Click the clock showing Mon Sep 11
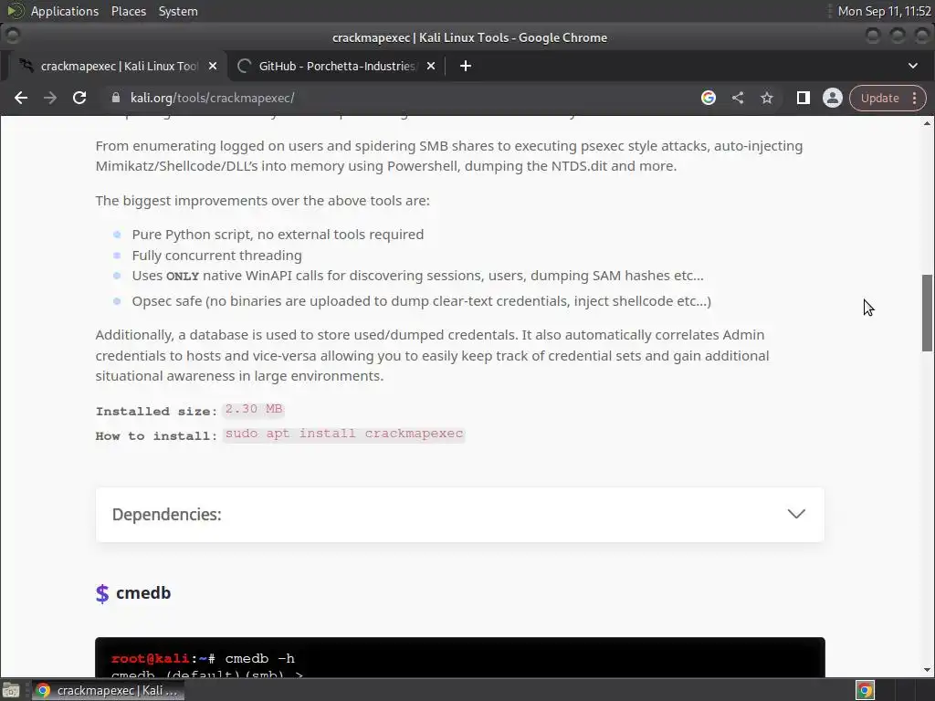 tap(884, 11)
